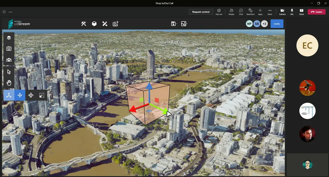Click the blue Invite button
The width and height of the screenshot is (329, 177).
point(277,24)
